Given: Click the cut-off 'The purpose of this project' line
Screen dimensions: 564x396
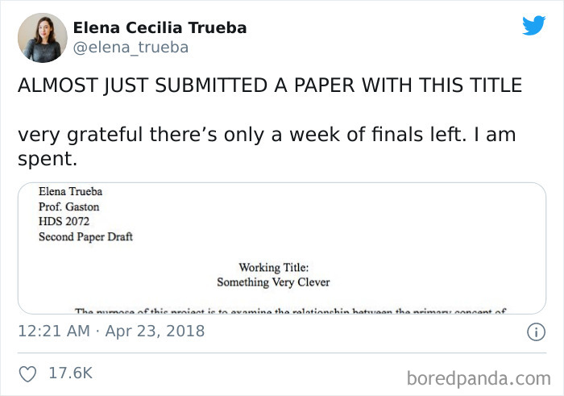Looking at the screenshot, I should pyautogui.click(x=290, y=311).
